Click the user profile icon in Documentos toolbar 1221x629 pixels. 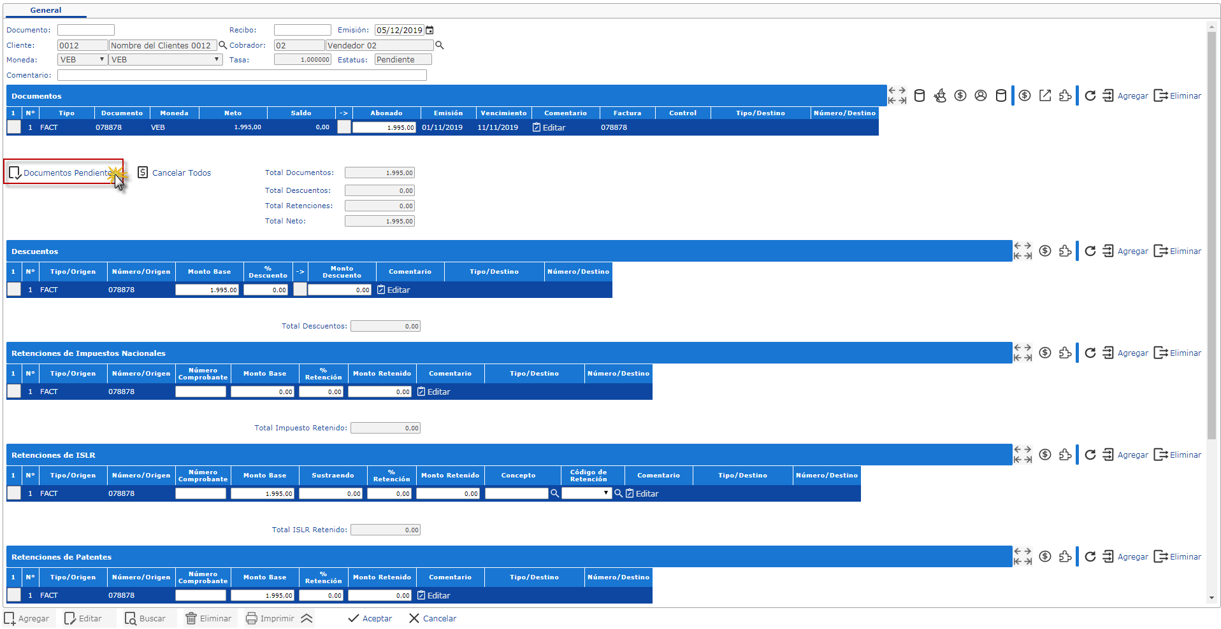[x=981, y=95]
